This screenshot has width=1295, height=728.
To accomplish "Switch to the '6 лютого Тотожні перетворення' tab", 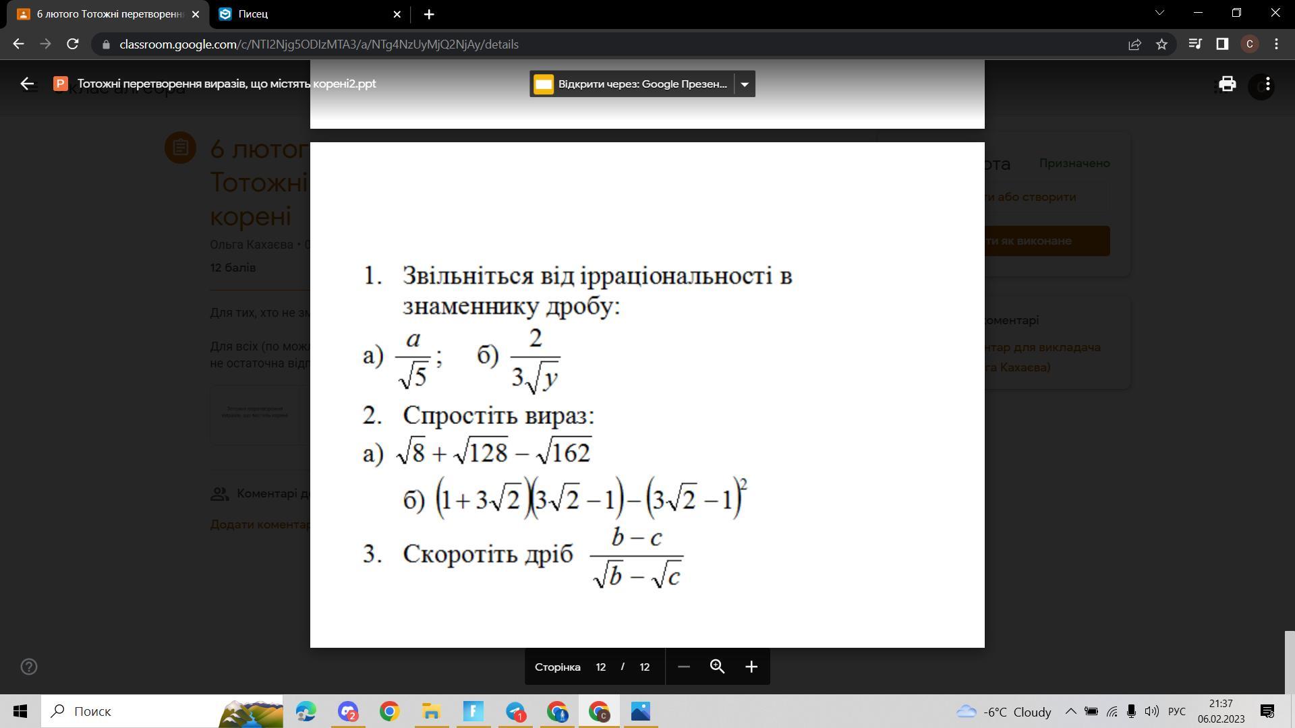I will [x=108, y=13].
